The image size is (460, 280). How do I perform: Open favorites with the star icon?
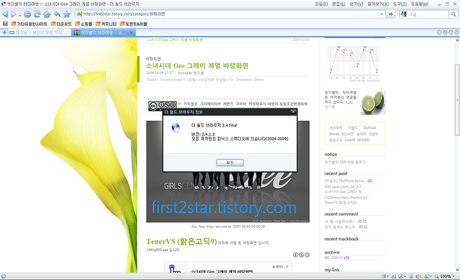tap(67, 14)
